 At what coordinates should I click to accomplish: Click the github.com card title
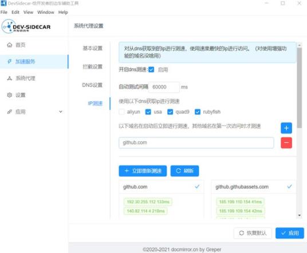pyautogui.click(x=135, y=187)
